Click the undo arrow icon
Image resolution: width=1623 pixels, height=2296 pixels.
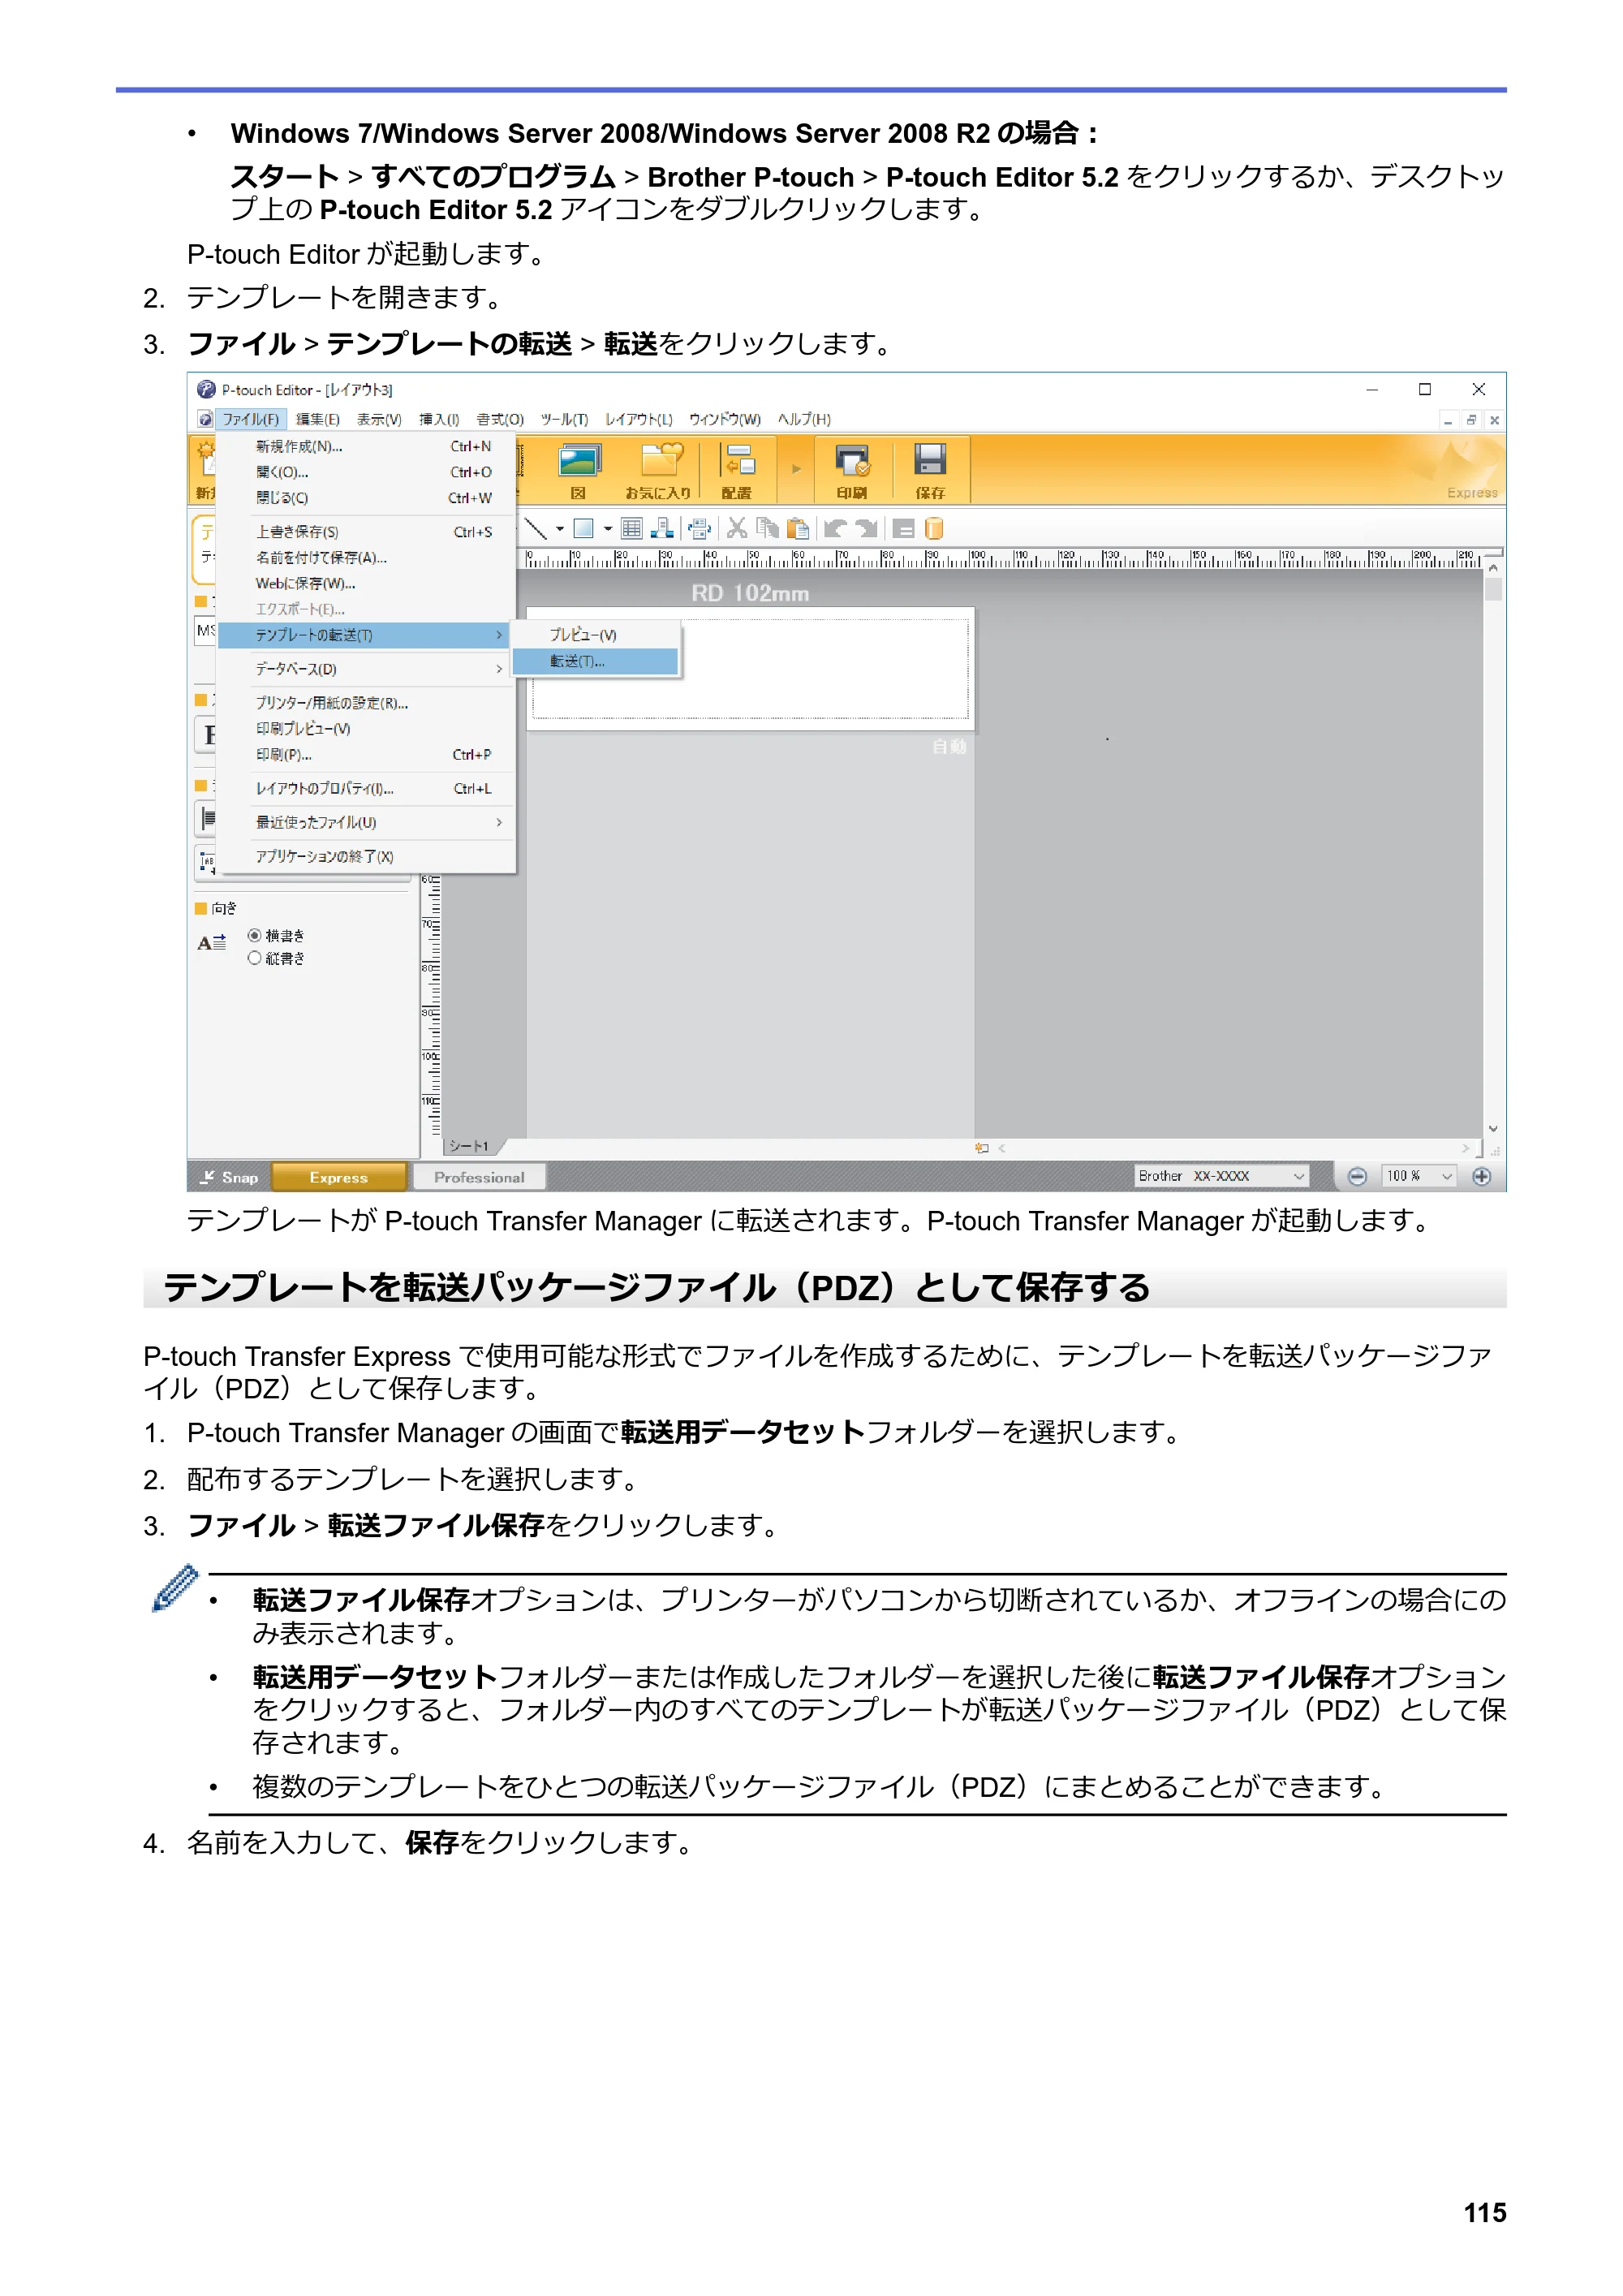coord(835,529)
